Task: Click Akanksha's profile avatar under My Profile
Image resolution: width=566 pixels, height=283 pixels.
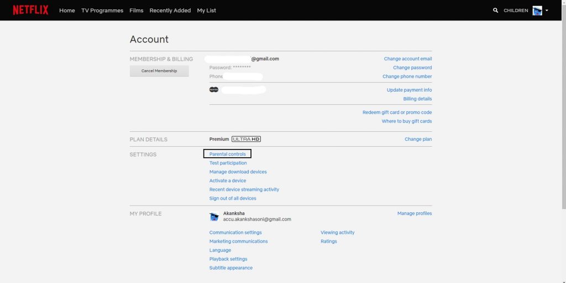Action: coord(214,217)
